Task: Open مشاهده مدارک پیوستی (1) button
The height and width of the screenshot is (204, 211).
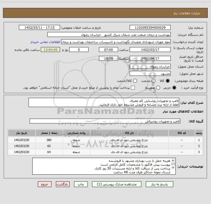Action: coord(116,184)
